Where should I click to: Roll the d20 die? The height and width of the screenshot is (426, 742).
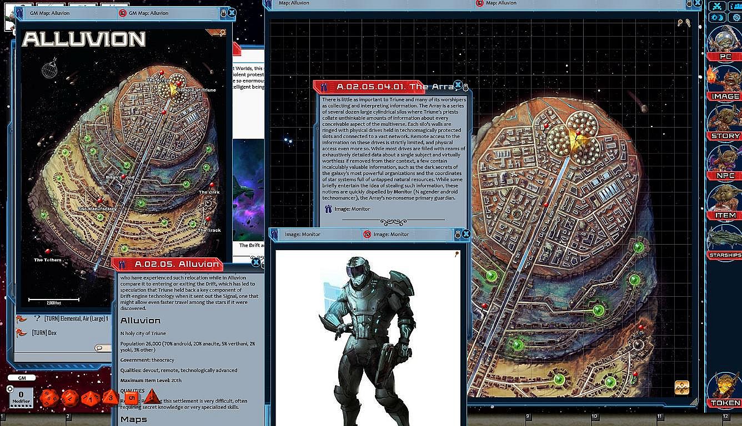49,397
